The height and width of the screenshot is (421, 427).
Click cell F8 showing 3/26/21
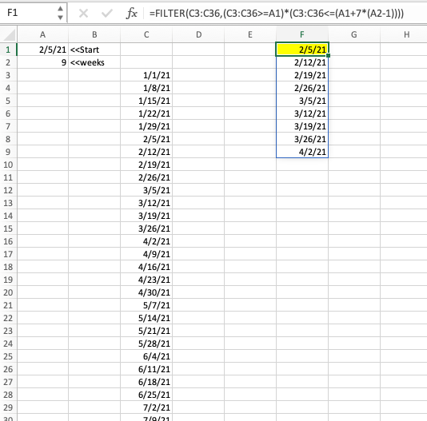[302, 139]
